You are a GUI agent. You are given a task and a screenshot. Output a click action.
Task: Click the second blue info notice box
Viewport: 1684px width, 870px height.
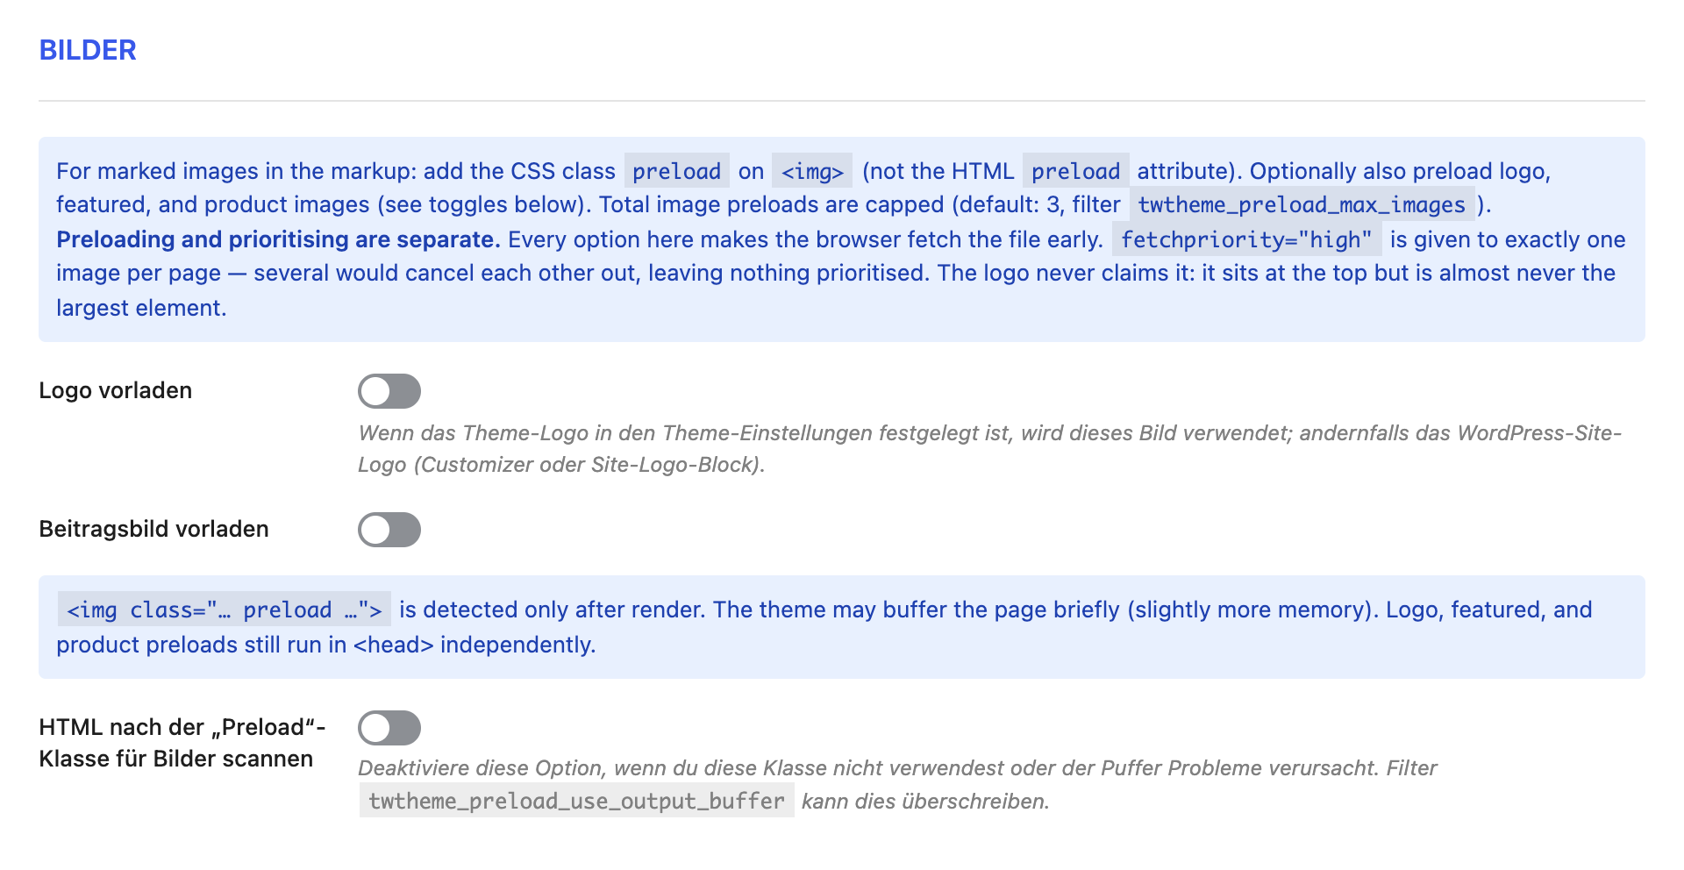[x=842, y=627]
